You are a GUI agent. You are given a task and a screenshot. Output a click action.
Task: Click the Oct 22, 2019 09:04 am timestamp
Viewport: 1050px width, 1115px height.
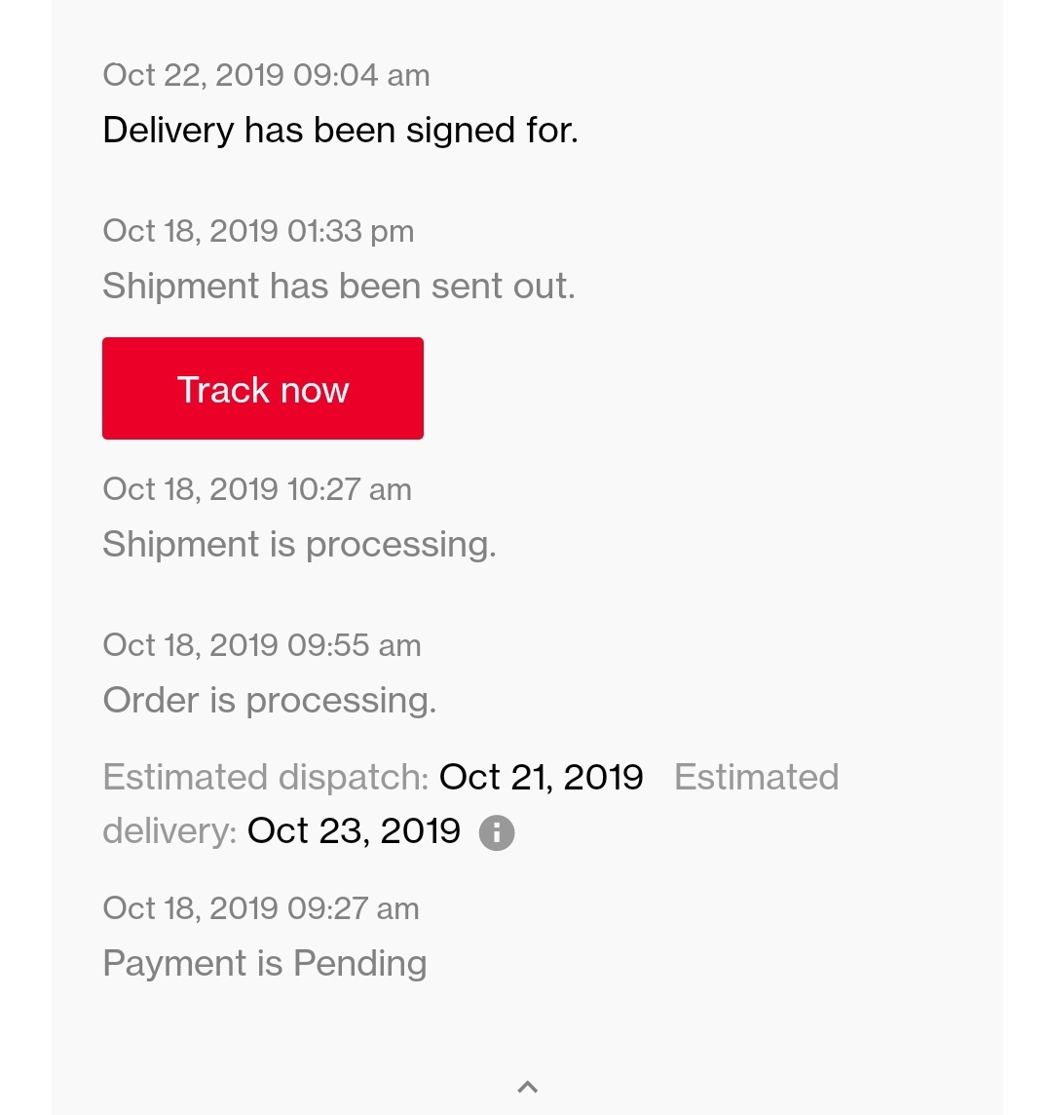[267, 75]
